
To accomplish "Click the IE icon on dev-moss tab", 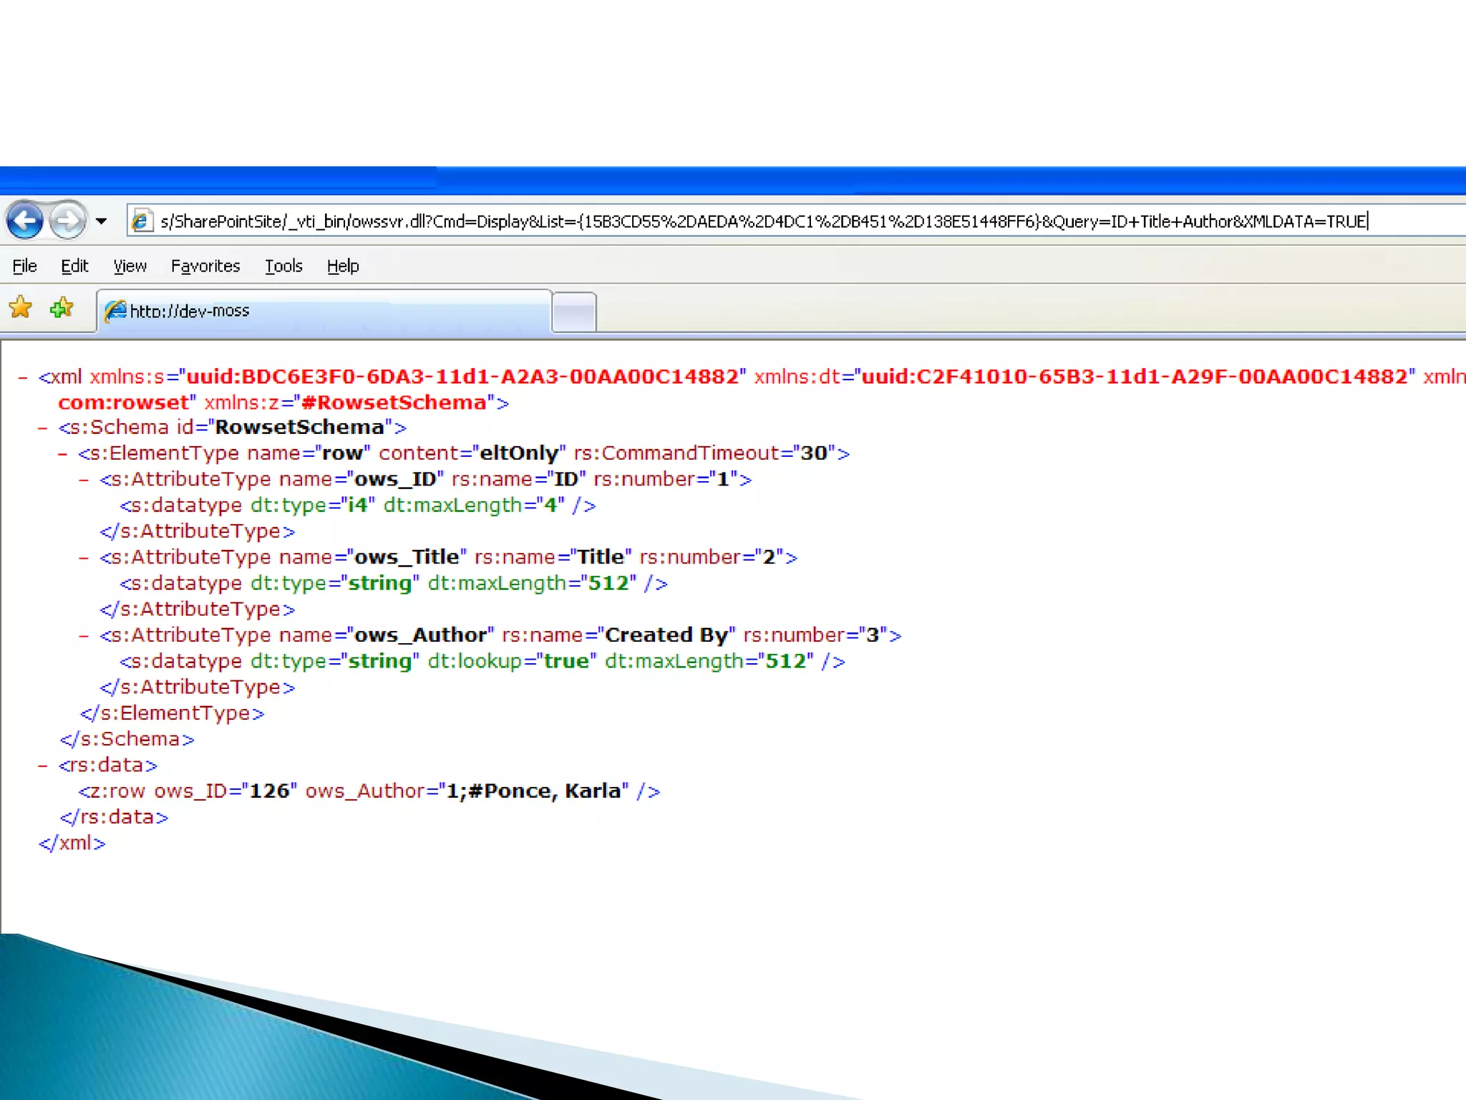I will [x=115, y=311].
